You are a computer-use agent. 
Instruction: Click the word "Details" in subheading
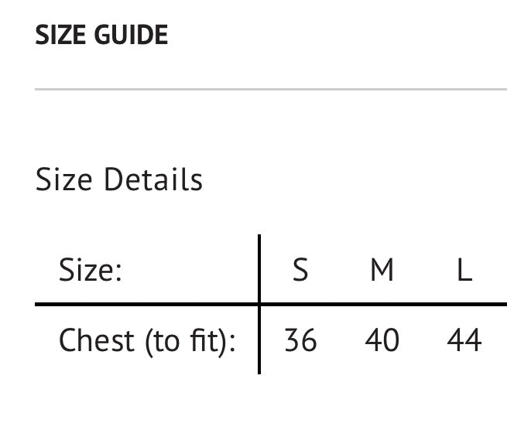[153, 179]
